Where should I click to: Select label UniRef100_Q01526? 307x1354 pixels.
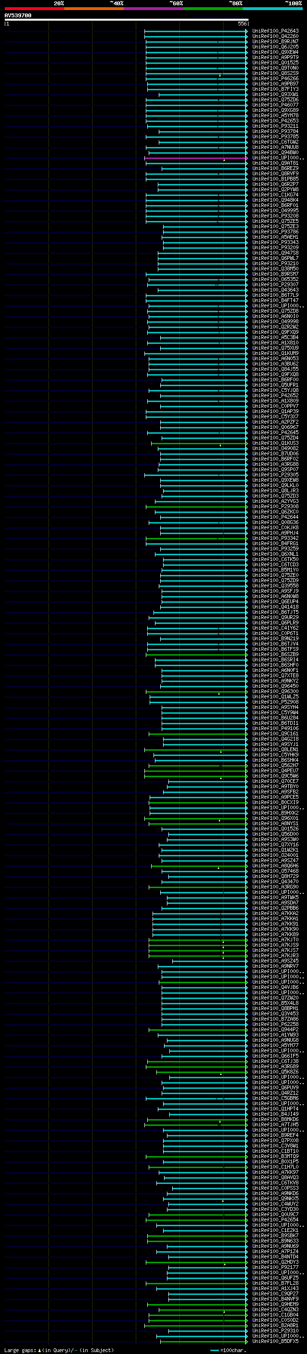click(x=275, y=829)
